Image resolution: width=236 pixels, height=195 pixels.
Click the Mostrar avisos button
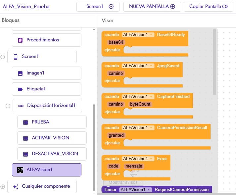pos(123,182)
